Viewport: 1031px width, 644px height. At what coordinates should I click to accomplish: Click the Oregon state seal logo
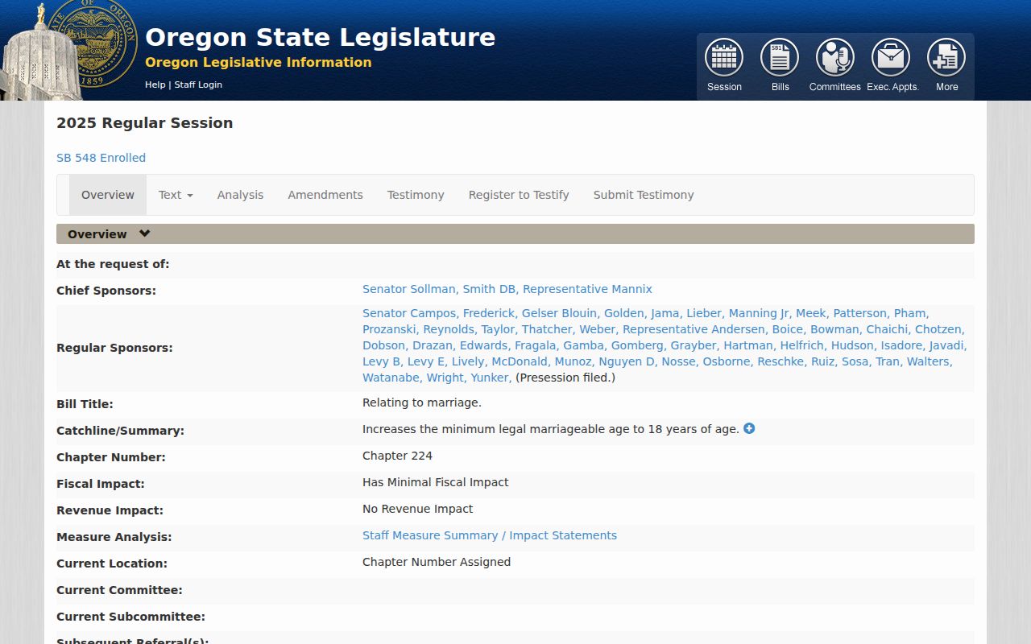coord(91,42)
